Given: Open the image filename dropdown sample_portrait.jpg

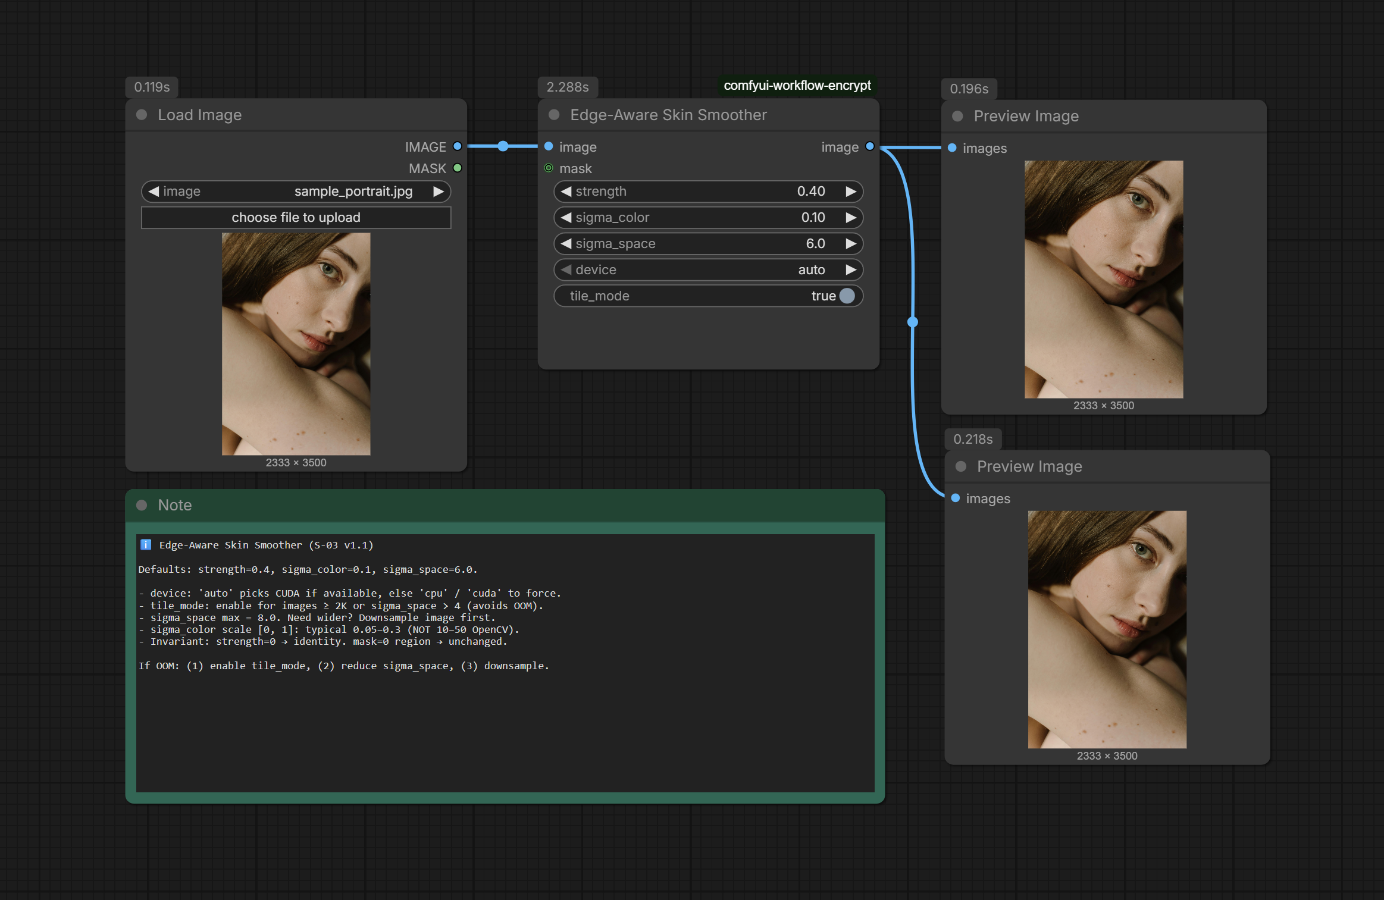Looking at the screenshot, I should (353, 192).
